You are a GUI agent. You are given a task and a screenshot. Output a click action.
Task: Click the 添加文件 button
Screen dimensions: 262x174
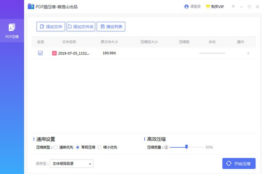click(51, 26)
